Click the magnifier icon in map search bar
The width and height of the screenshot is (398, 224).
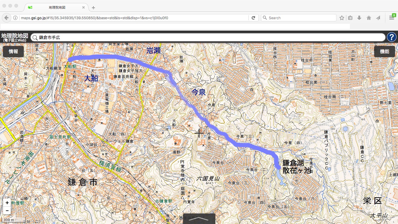(x=35, y=38)
